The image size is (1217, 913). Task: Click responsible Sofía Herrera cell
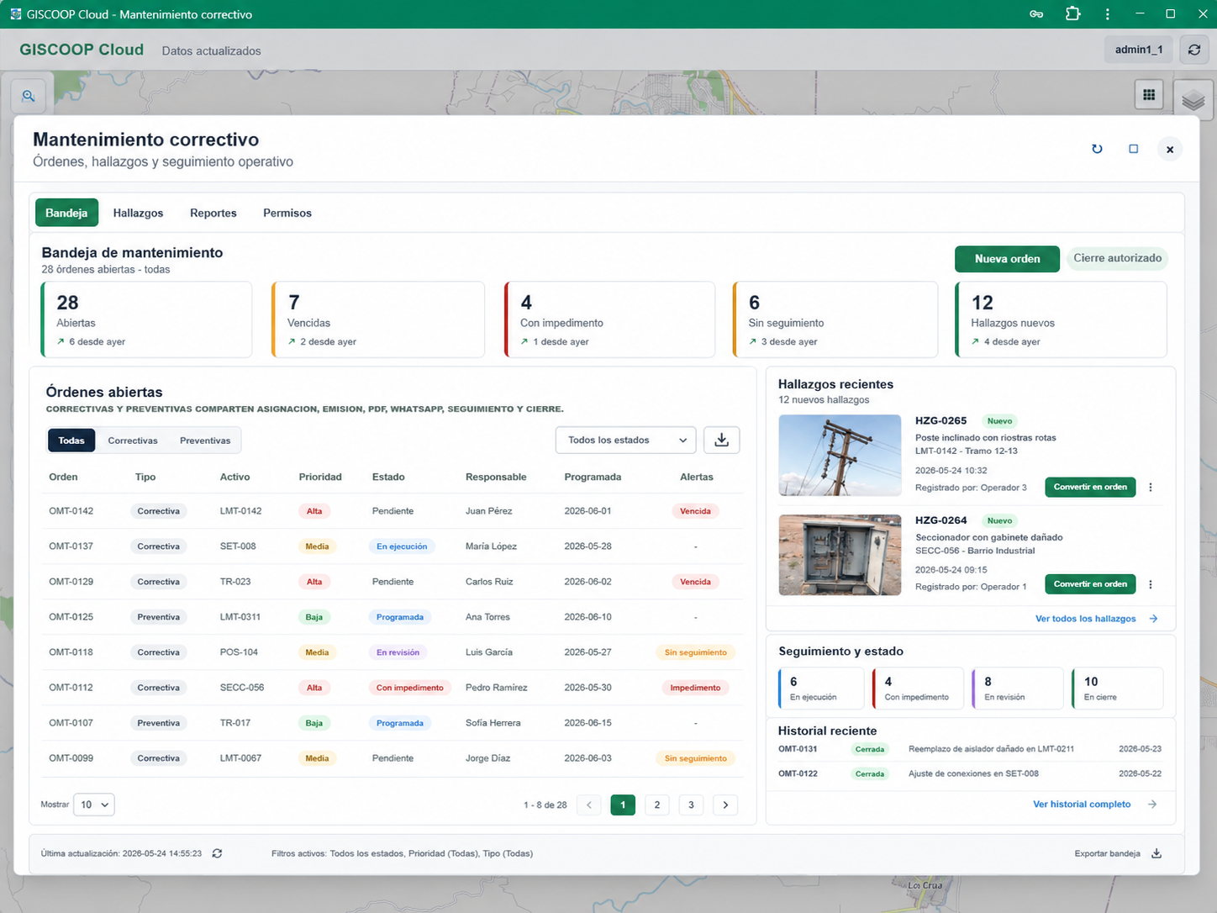point(493,723)
